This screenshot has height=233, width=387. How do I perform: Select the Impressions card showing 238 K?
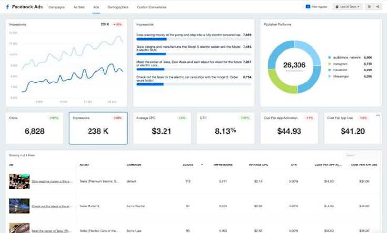98,128
